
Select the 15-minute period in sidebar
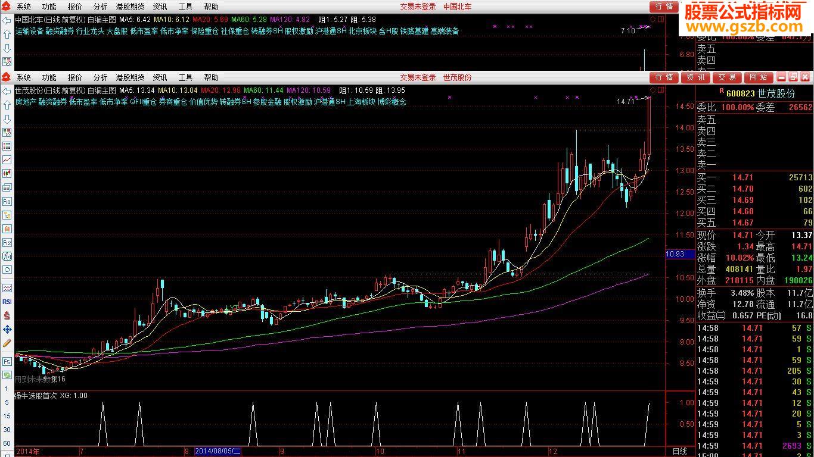pyautogui.click(x=7, y=416)
